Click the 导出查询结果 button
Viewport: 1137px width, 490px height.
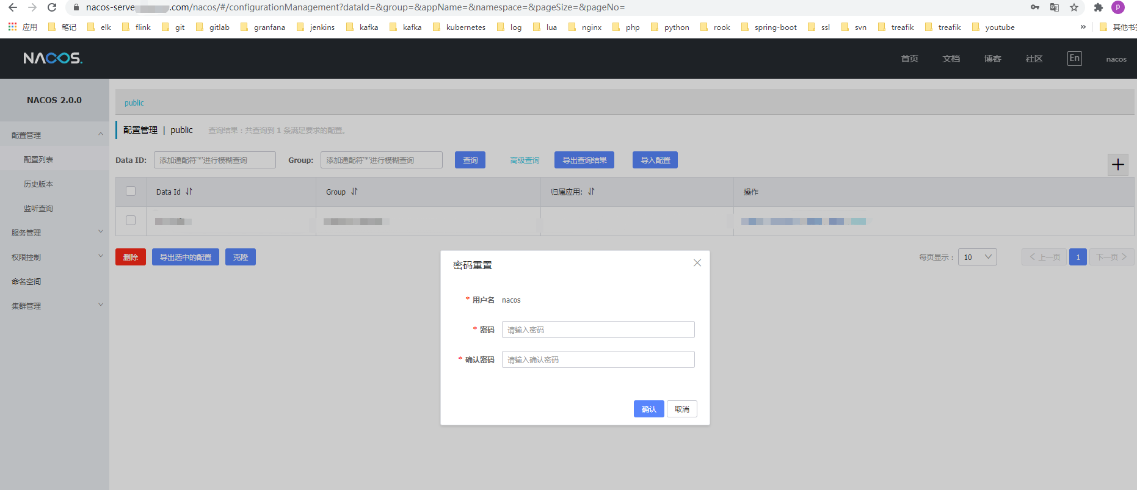[584, 160]
